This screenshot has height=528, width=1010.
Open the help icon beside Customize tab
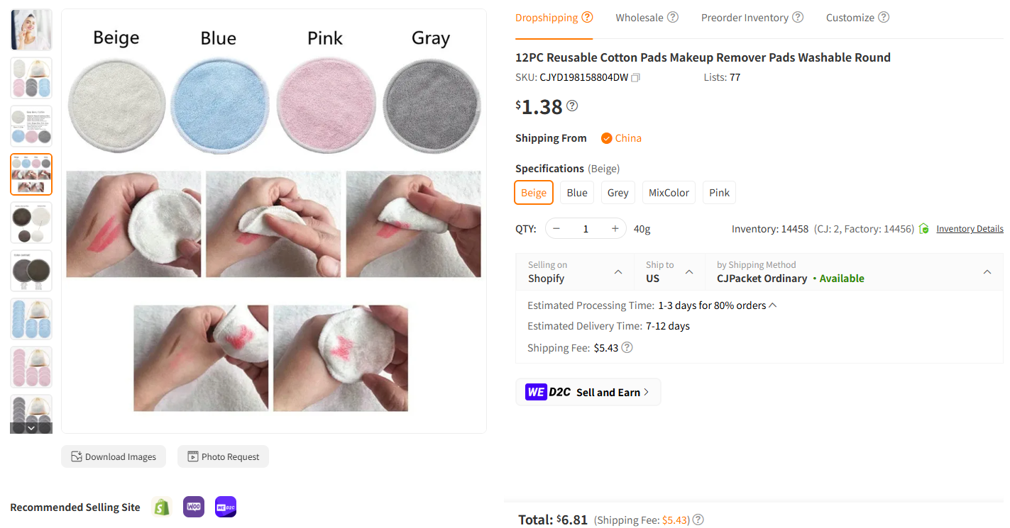[884, 17]
